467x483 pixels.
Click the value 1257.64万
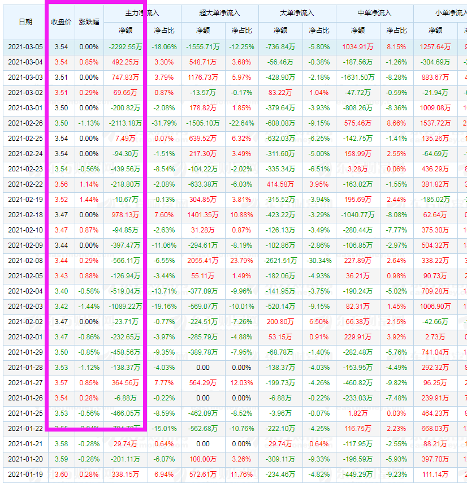pos(435,47)
